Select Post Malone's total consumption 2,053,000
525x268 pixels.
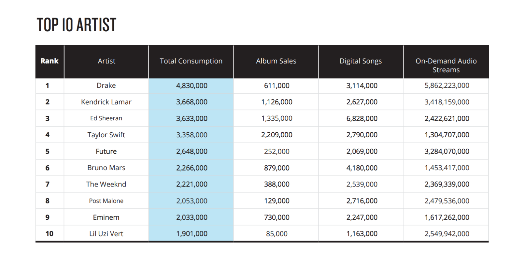pyautogui.click(x=192, y=201)
